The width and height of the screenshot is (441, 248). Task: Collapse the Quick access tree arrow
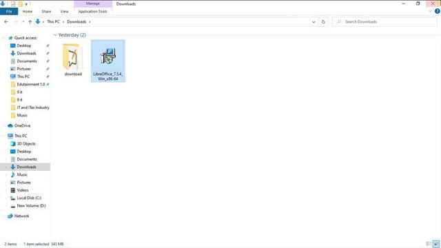click(3, 38)
